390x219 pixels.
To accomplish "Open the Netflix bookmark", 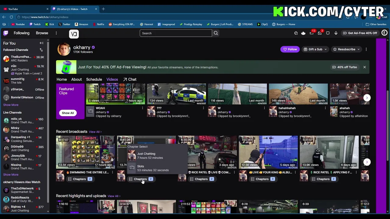I will point(98,24).
